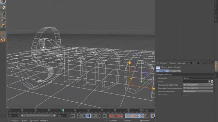Open the Правка menu in attributes panel
Screen dimensions: 218x122
[x=172, y=63]
